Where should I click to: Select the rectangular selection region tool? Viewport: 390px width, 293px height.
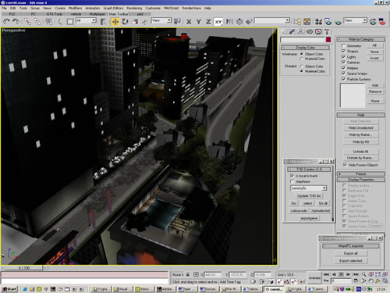[70, 22]
